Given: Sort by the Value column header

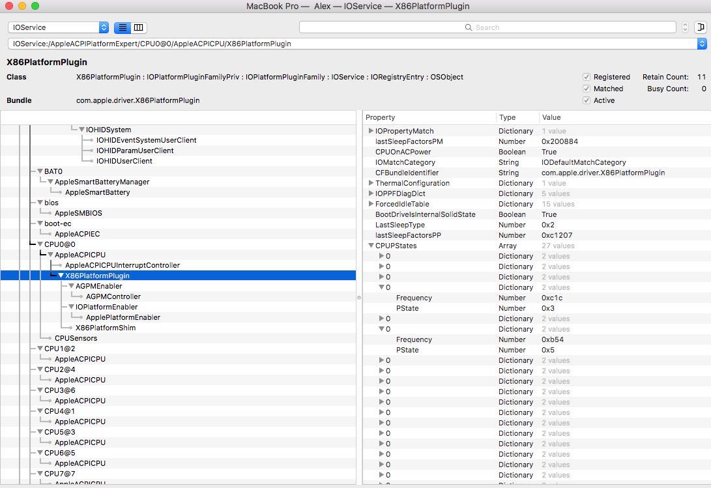Looking at the screenshot, I should point(625,117).
